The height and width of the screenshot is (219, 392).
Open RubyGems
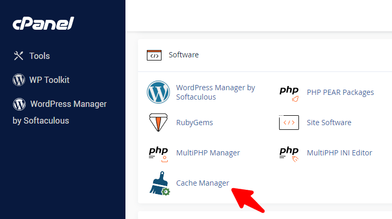(x=194, y=123)
